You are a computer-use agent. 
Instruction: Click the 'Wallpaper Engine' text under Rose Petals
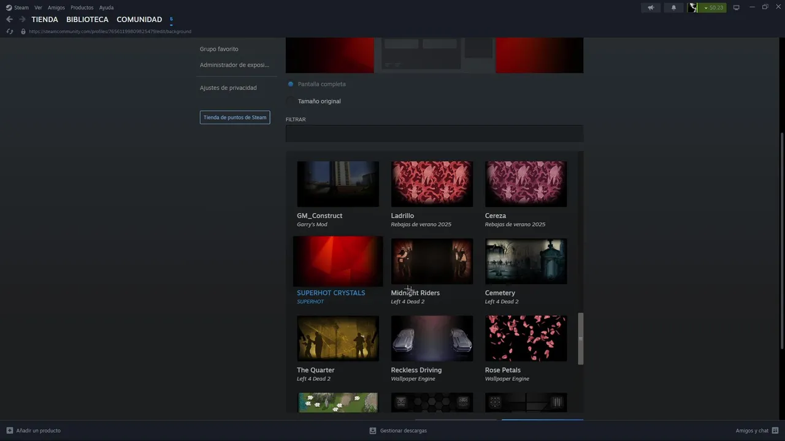(x=507, y=379)
